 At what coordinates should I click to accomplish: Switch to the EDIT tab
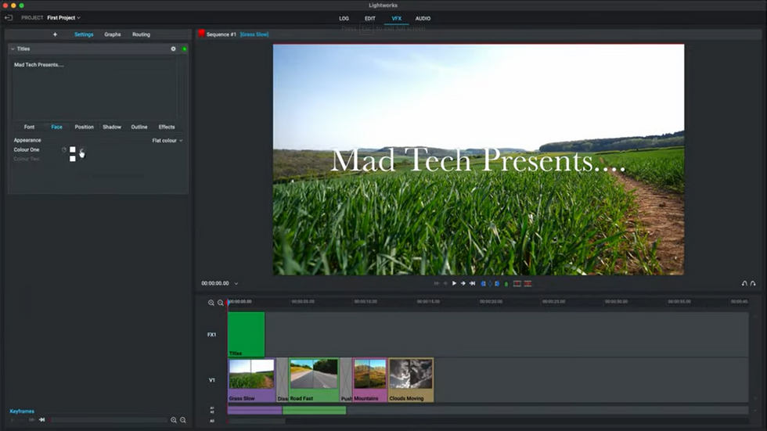tap(369, 19)
